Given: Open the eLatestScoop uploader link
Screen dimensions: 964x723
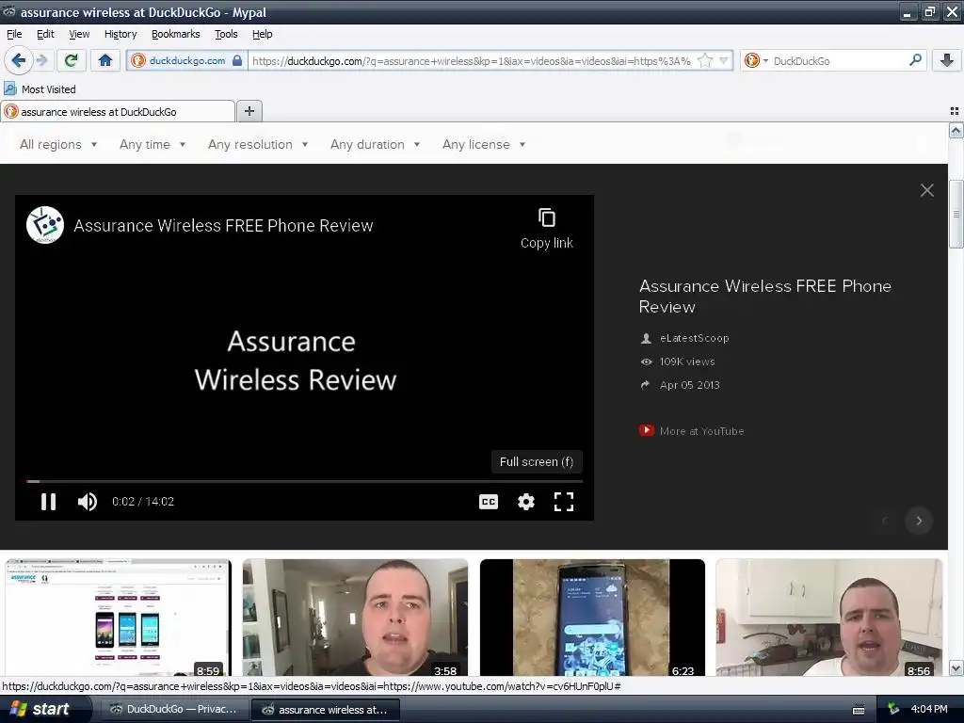Looking at the screenshot, I should pos(694,338).
